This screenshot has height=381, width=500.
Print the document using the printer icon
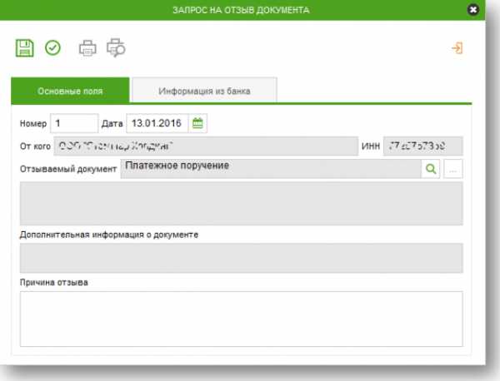[87, 47]
